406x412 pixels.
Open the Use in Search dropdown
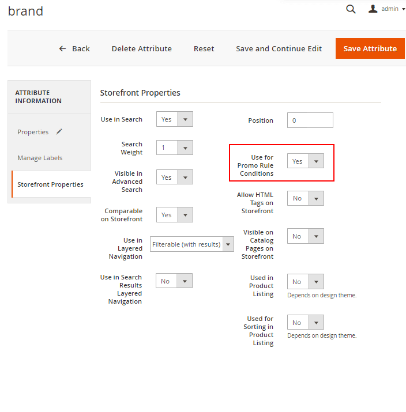click(174, 119)
